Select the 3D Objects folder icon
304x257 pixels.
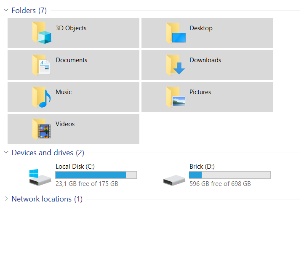(42, 33)
